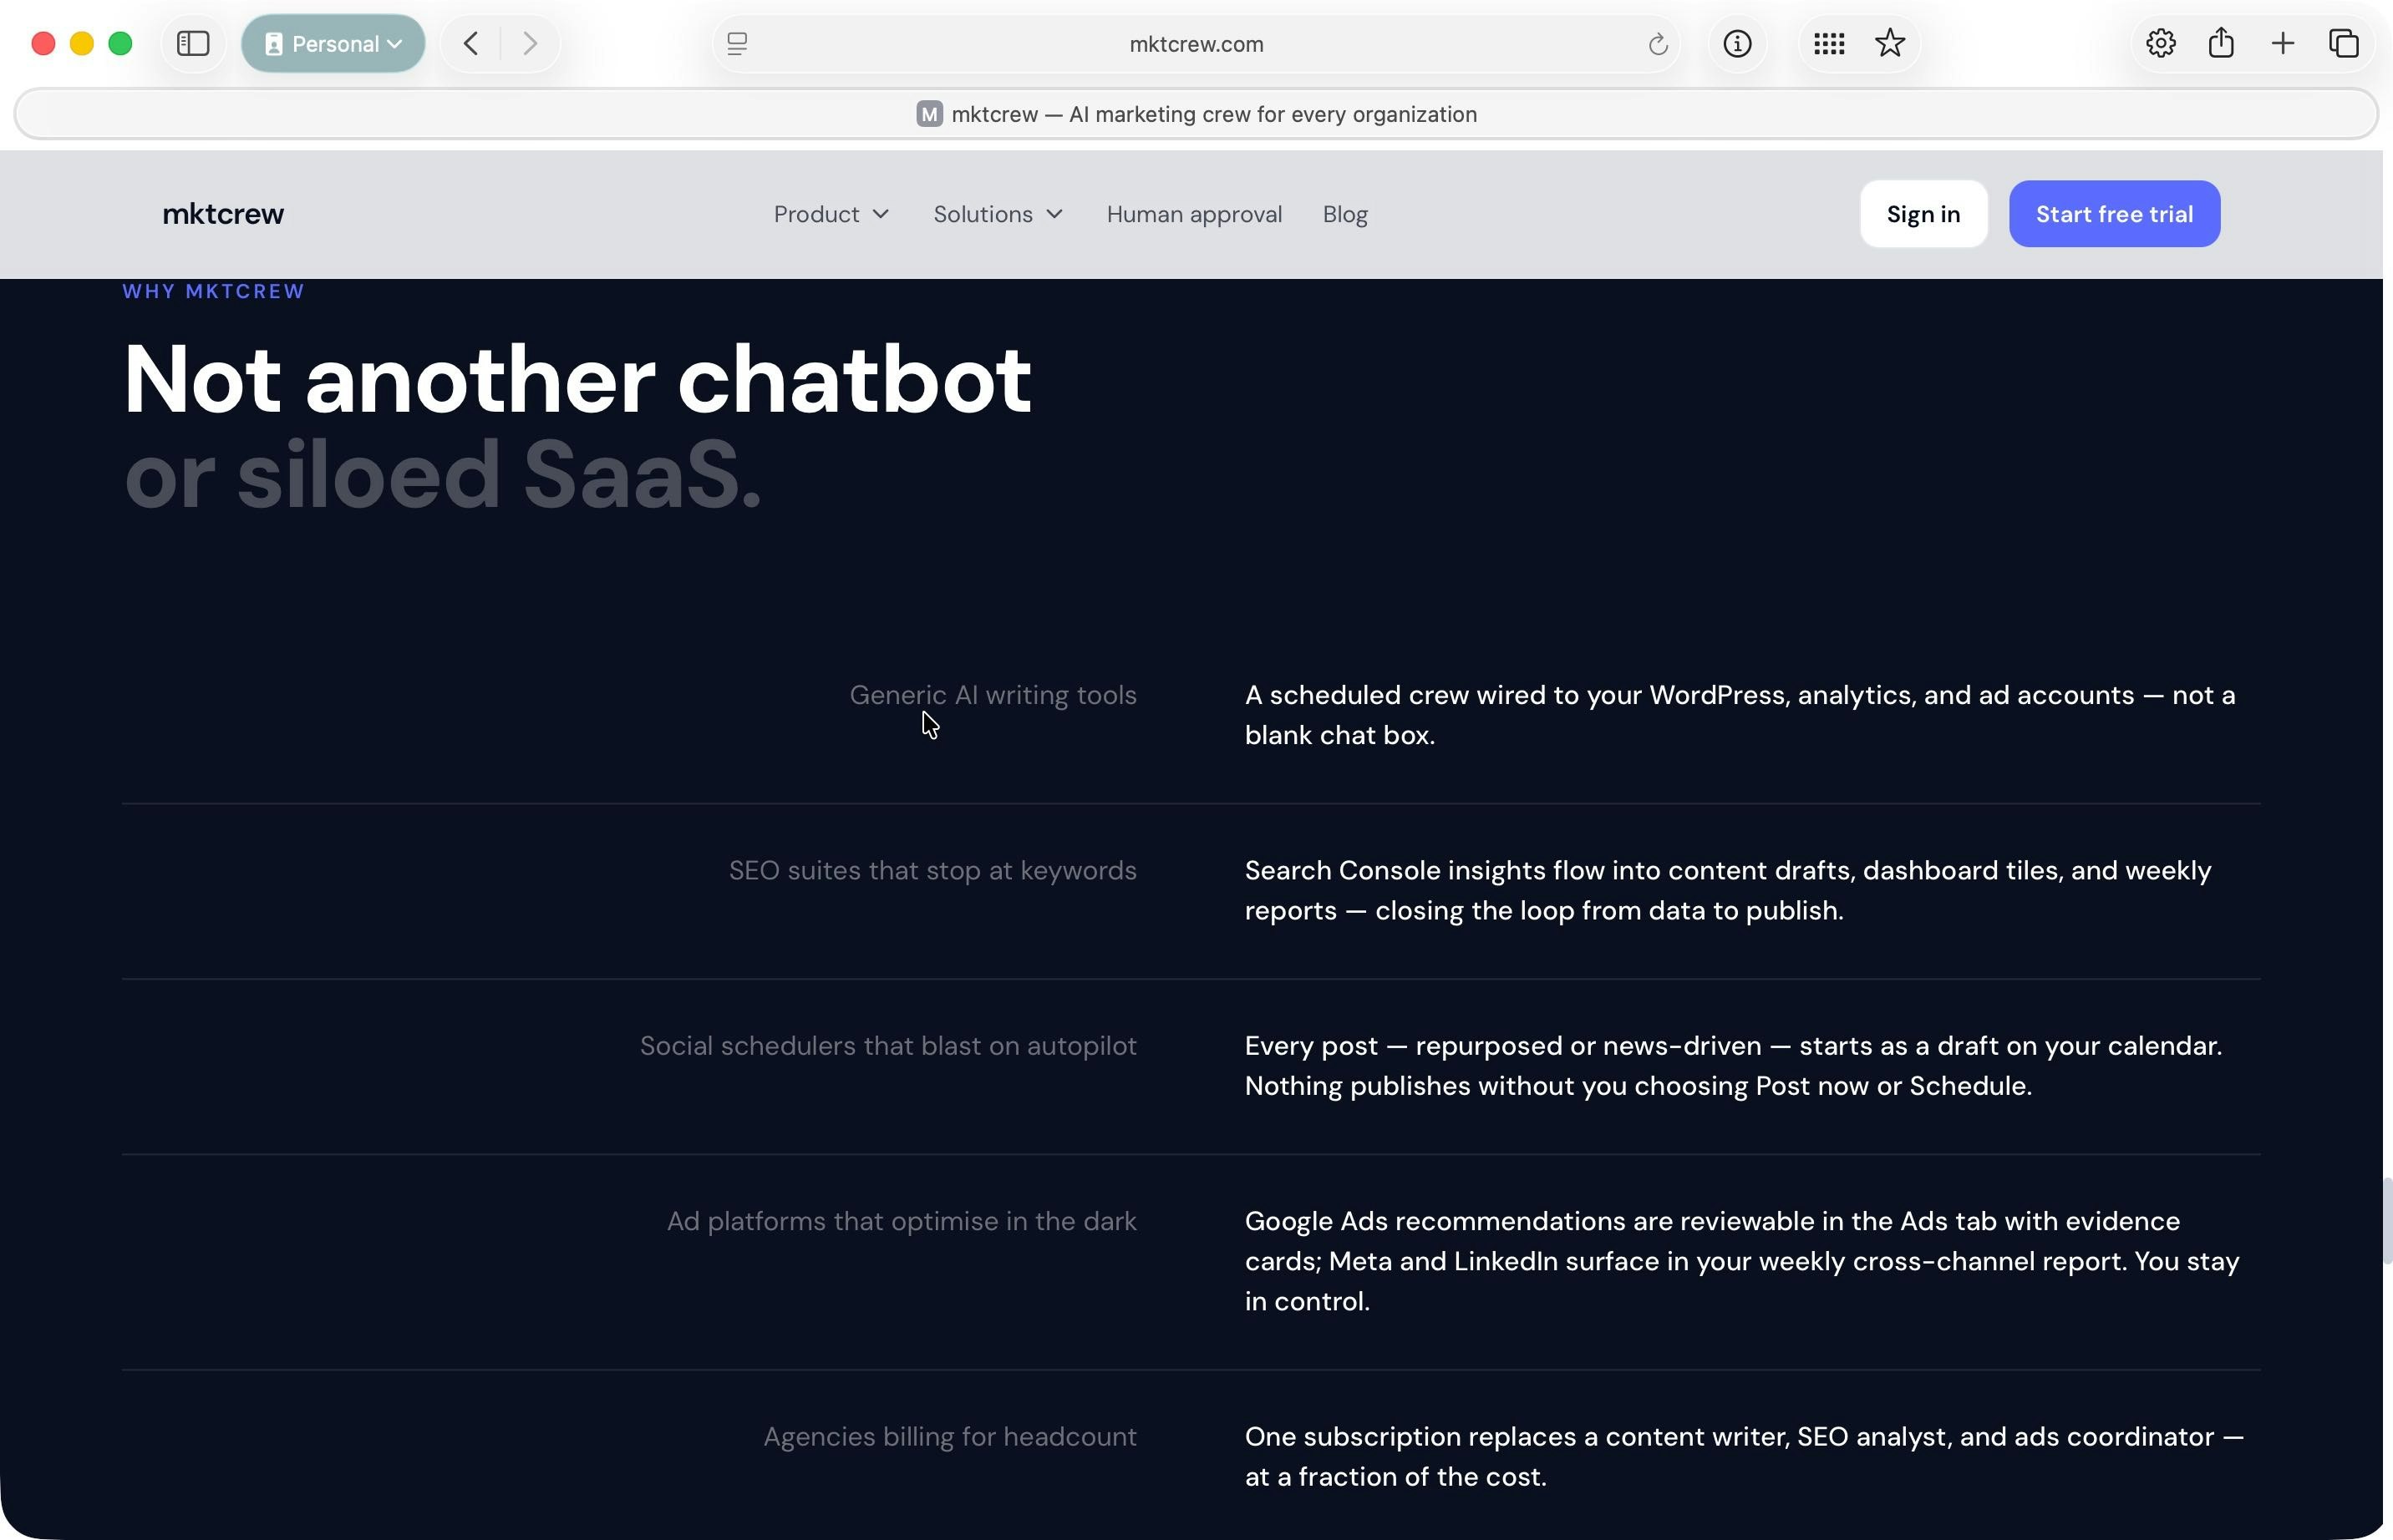Click the Share icon
The height and width of the screenshot is (1540, 2393).
[x=2221, y=44]
